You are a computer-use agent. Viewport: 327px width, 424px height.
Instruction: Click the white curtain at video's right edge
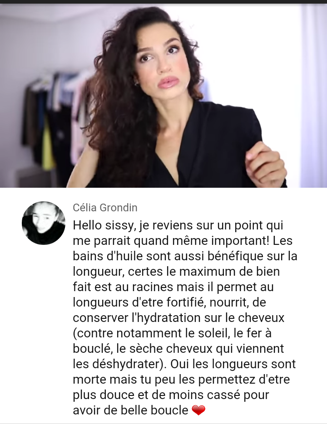point(314,96)
